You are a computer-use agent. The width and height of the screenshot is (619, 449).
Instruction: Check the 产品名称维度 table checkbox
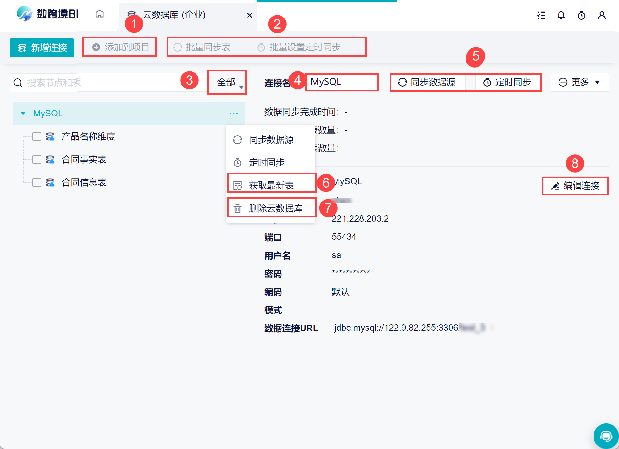(37, 136)
